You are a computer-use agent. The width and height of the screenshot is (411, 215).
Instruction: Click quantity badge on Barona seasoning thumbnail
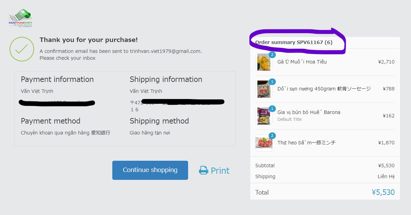click(x=272, y=109)
